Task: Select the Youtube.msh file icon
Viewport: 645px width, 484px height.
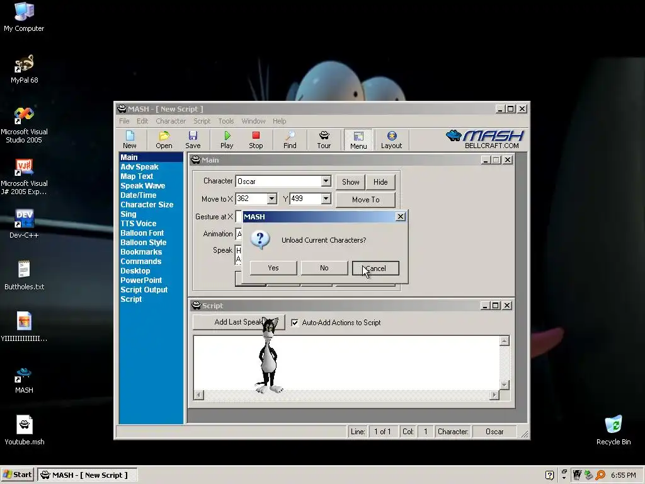Action: pos(24,430)
